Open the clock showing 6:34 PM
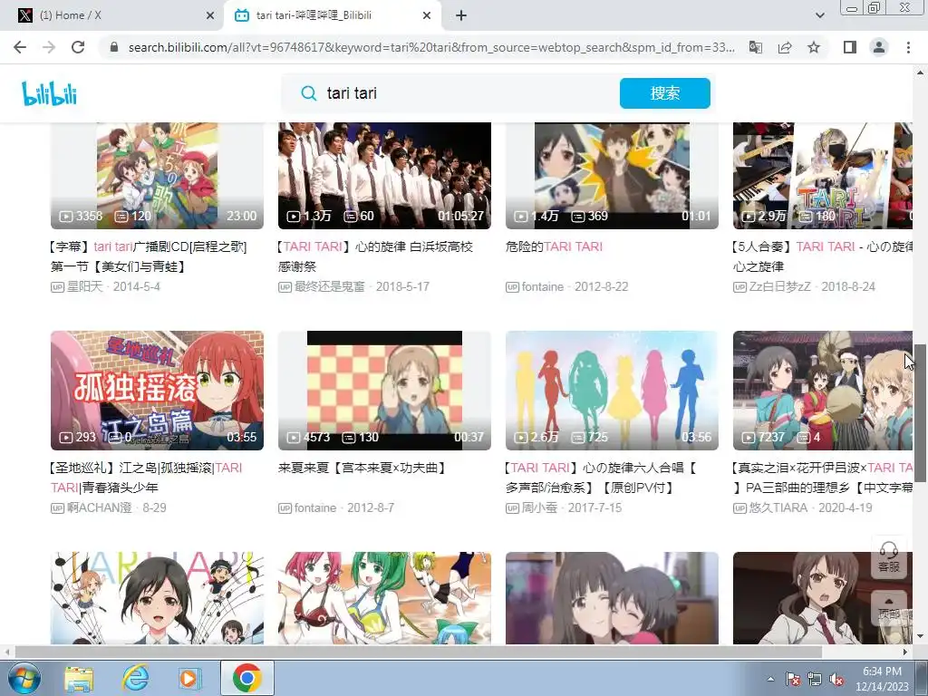This screenshot has height=696, width=928. pos(881,678)
